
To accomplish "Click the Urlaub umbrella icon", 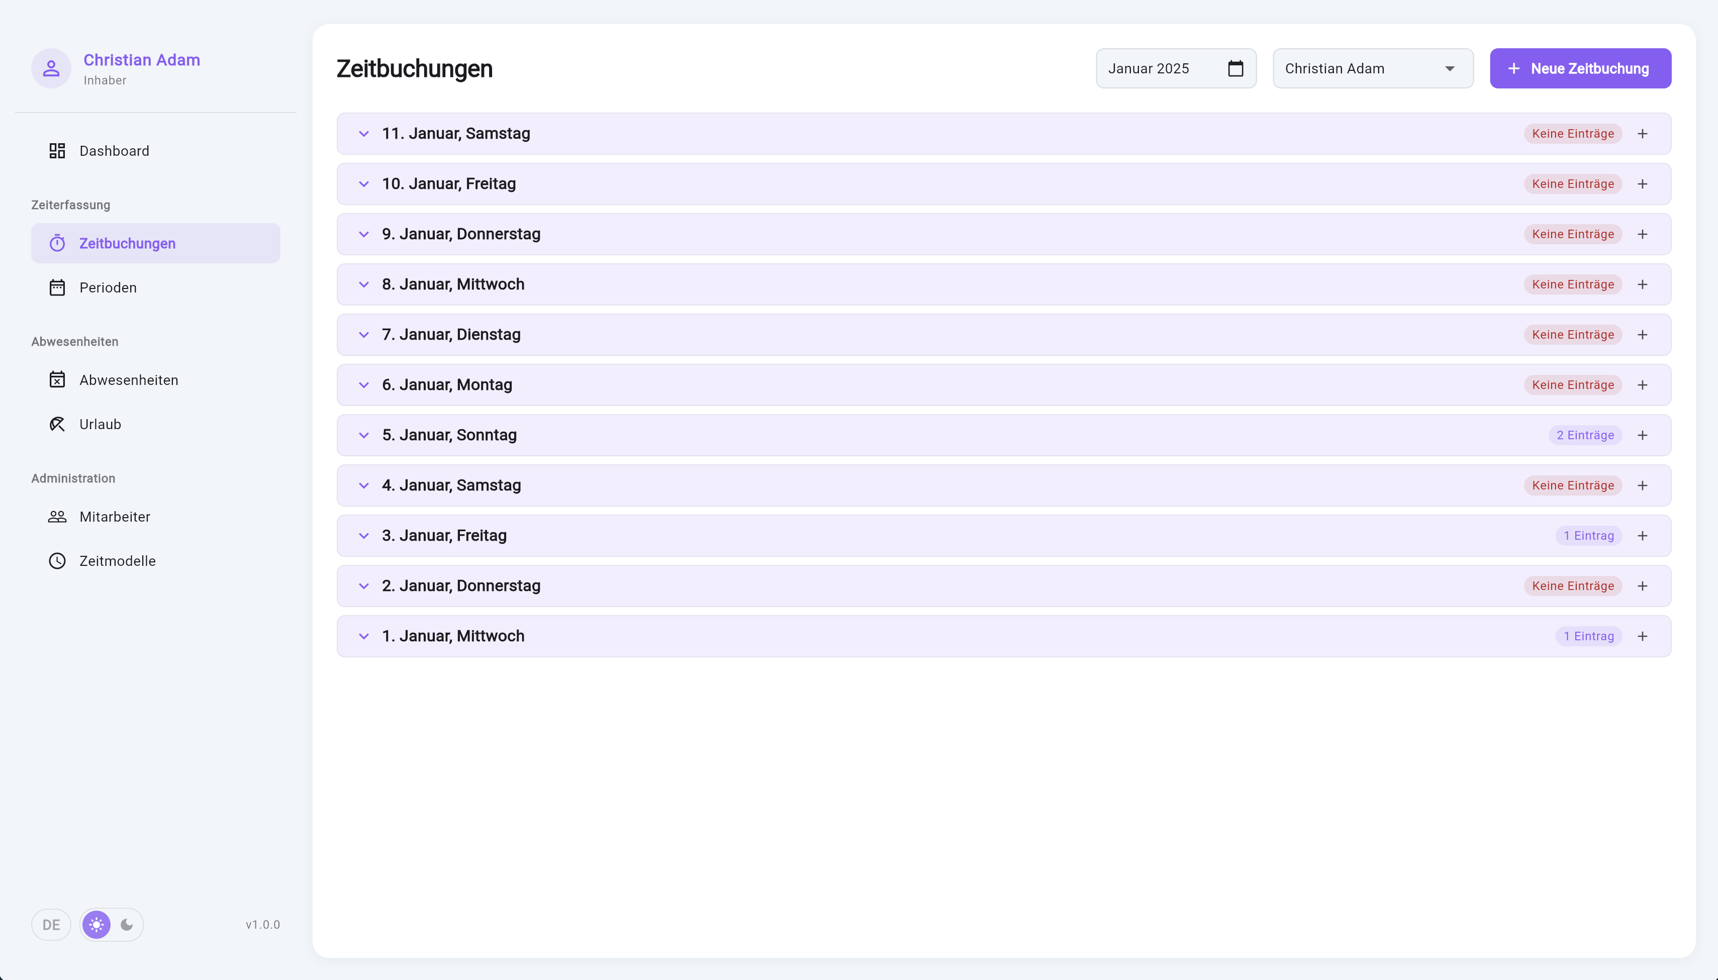I will coord(57,424).
